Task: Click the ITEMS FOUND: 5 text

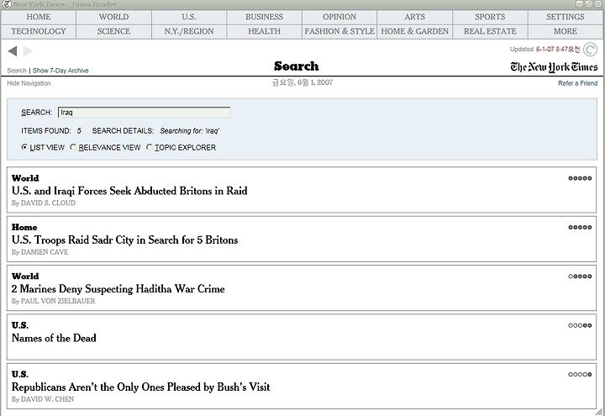Action: pos(51,131)
